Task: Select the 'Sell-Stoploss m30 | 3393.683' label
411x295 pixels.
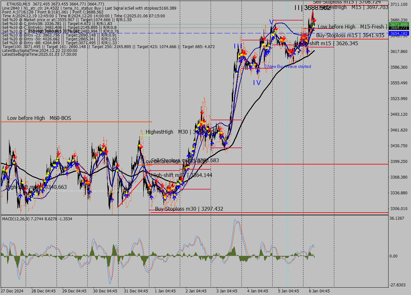Action: click(x=185, y=160)
